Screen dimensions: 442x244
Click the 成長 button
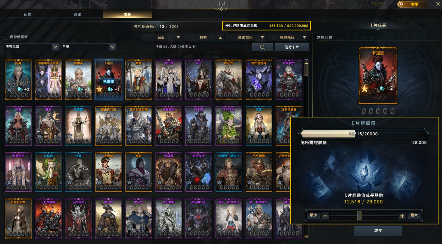378,231
